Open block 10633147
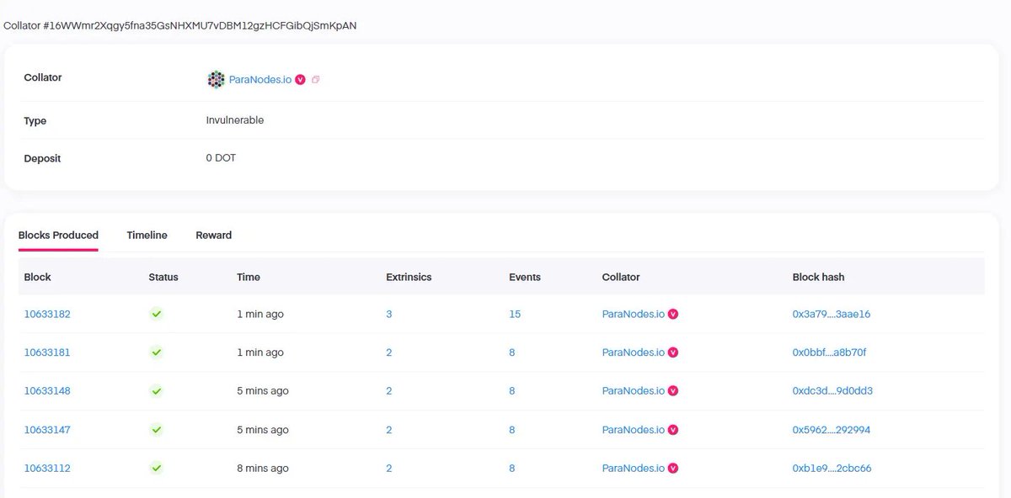Image resolution: width=1011 pixels, height=498 pixels. point(47,430)
